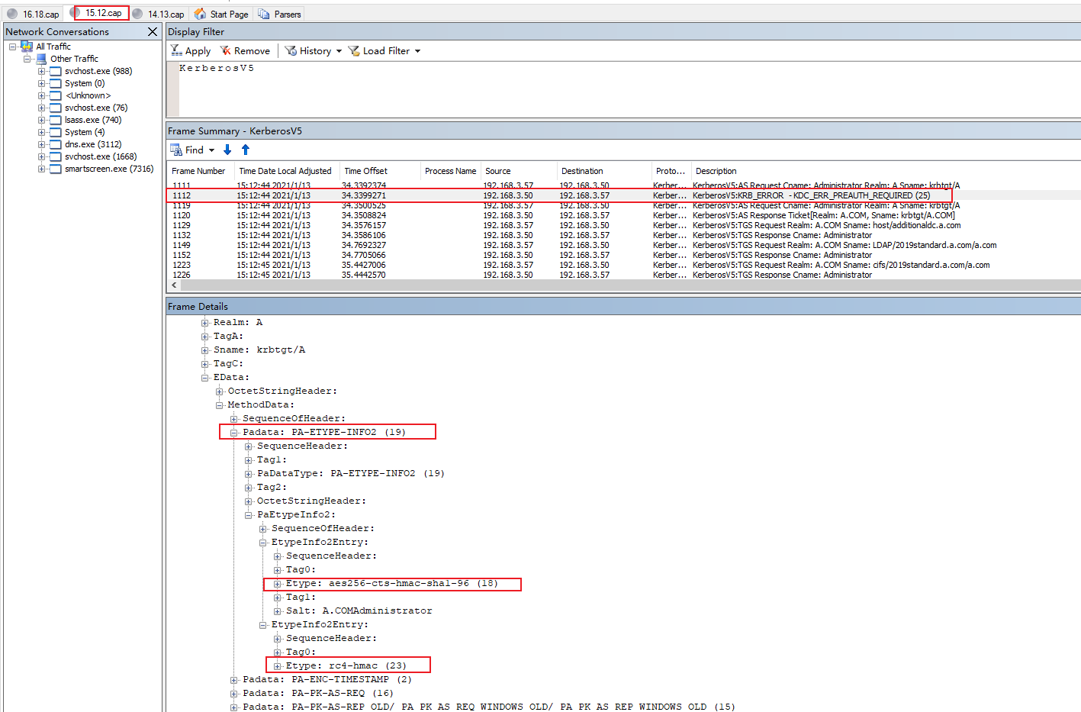Screen dimensions: 1081x712
Task: Expand PaDataType: PA-ETYPE-INFO2 (19)
Action: (x=248, y=474)
